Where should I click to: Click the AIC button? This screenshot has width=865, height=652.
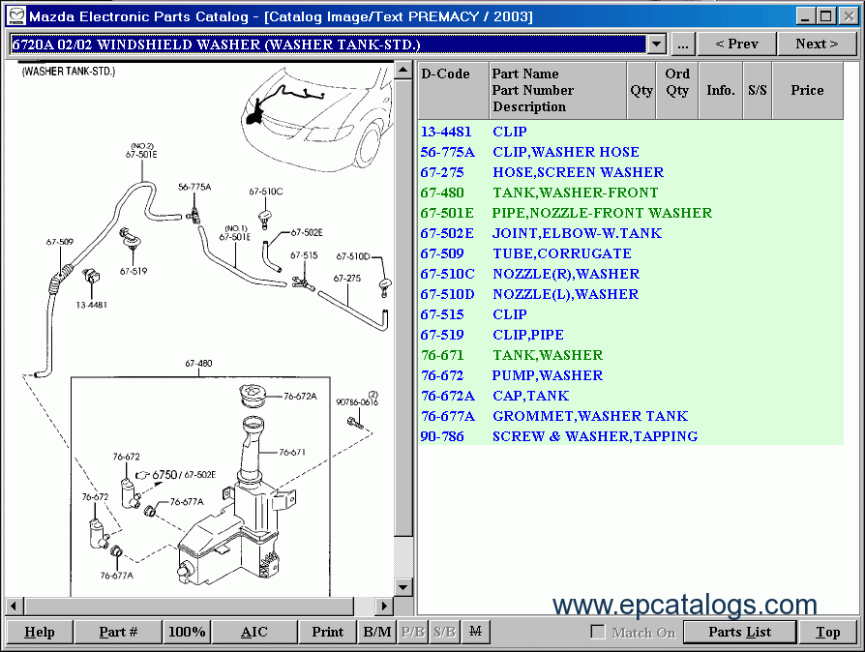[254, 632]
